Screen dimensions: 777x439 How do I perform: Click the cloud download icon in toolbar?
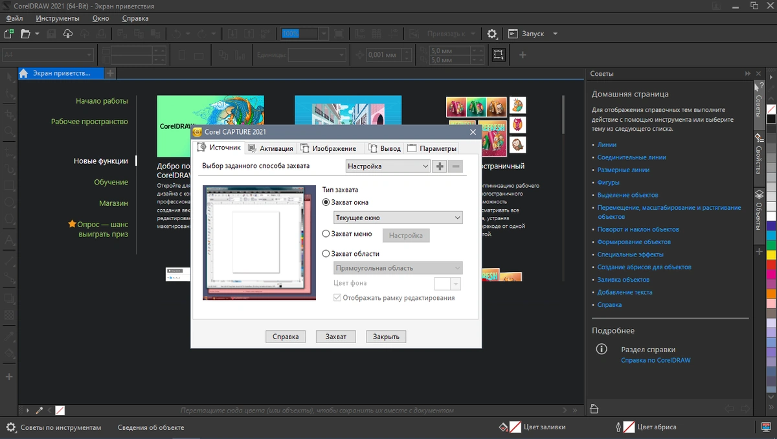[68, 34]
